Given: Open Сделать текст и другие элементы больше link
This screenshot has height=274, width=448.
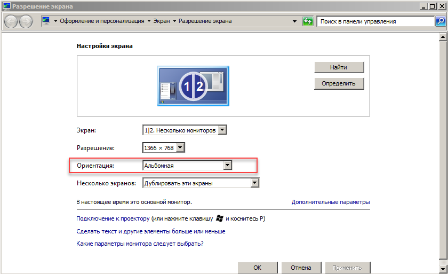Looking at the screenshot, I should click(x=150, y=231).
